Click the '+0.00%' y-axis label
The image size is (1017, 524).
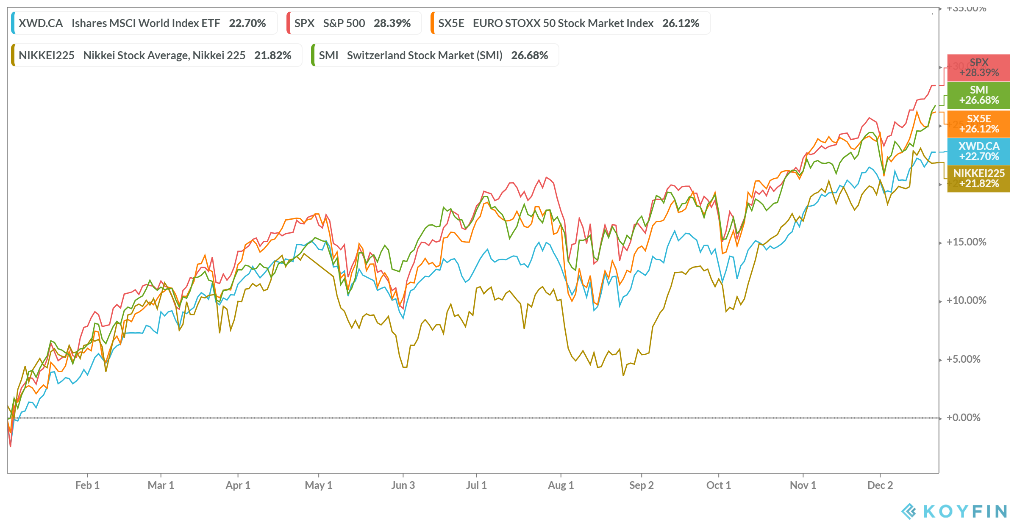click(x=963, y=417)
